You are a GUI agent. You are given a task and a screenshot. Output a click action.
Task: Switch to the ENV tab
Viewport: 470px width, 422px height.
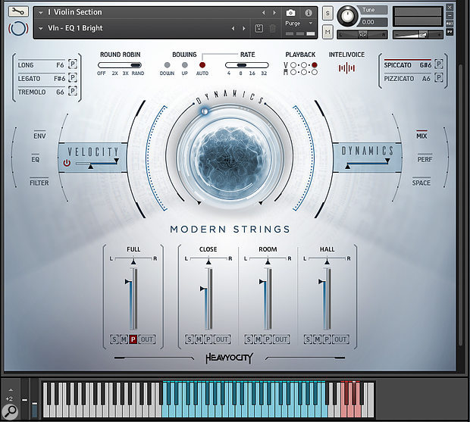tap(39, 136)
